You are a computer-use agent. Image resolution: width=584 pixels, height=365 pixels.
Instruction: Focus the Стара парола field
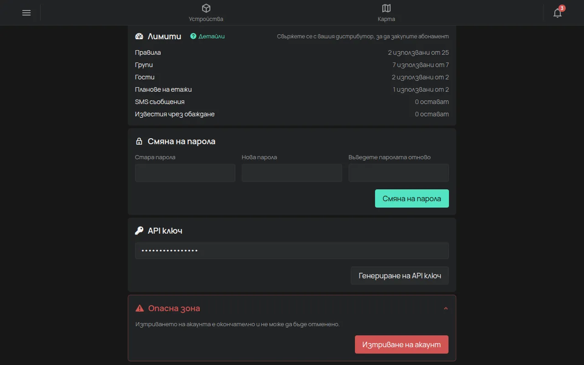(185, 173)
